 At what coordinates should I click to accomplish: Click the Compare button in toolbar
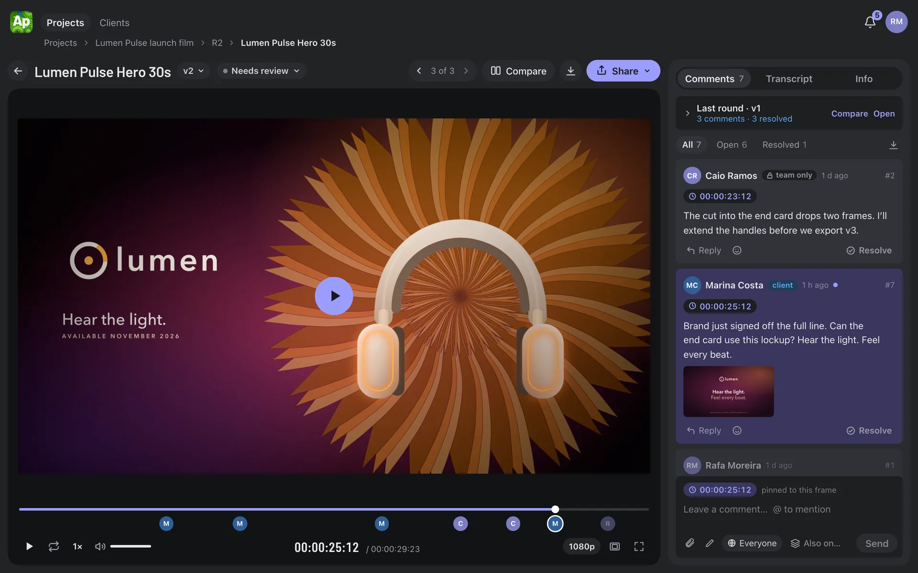(518, 71)
